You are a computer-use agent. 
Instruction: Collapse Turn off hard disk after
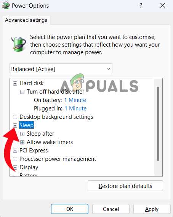[22, 92]
